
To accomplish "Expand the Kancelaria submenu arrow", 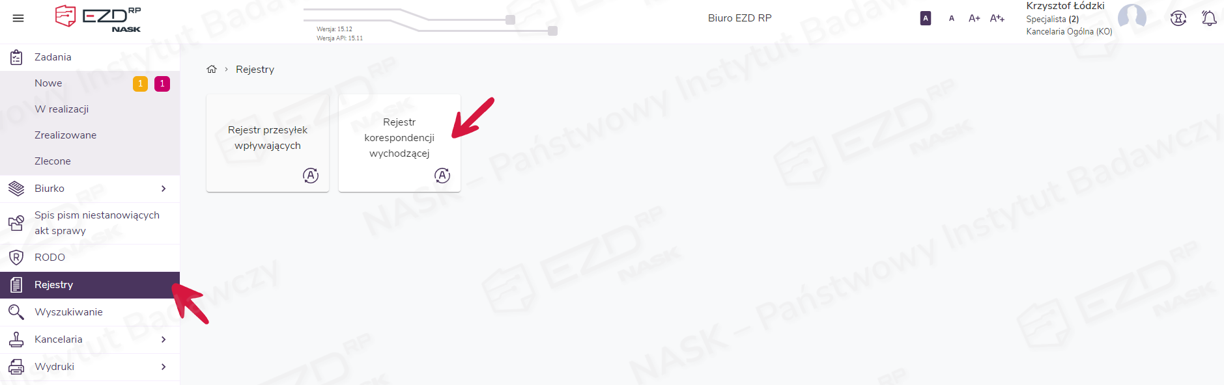I will (x=164, y=339).
